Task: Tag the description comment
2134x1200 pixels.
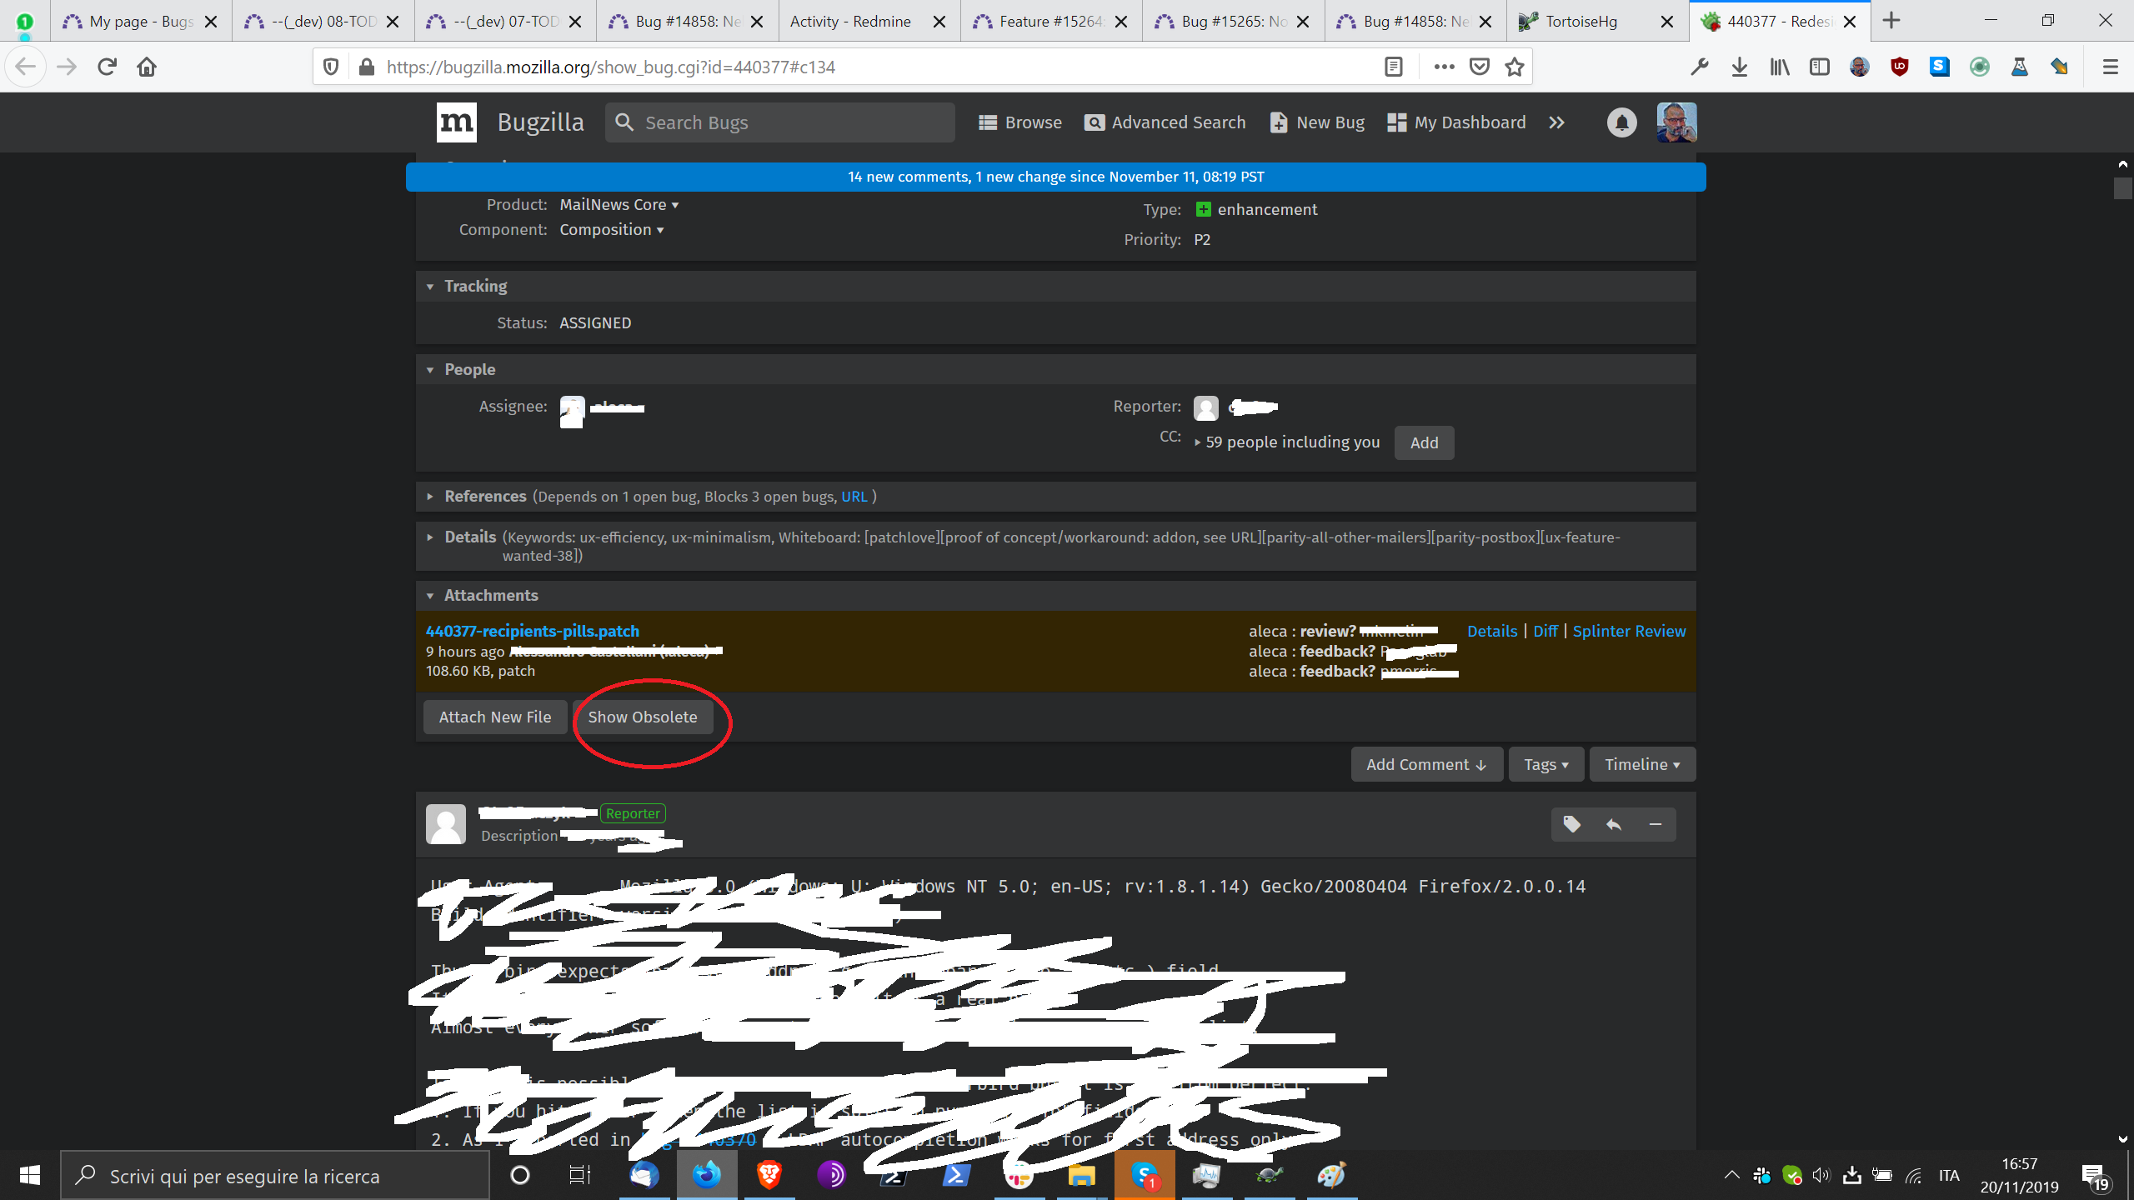Action: click(x=1572, y=824)
